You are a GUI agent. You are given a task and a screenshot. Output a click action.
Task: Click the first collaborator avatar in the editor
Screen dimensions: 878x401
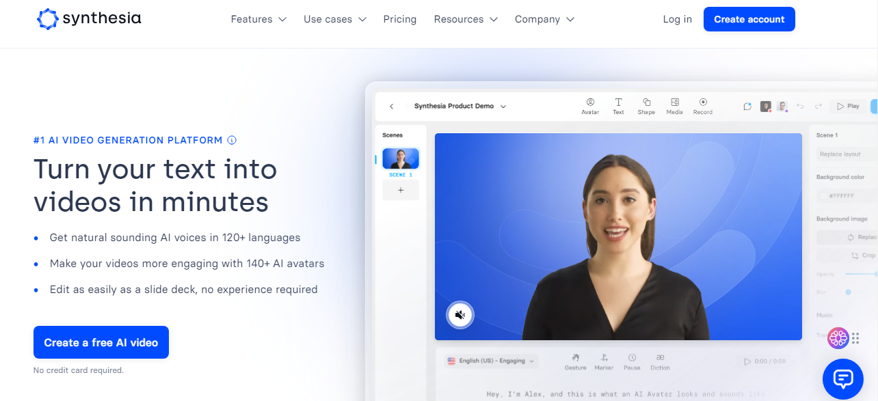767,107
